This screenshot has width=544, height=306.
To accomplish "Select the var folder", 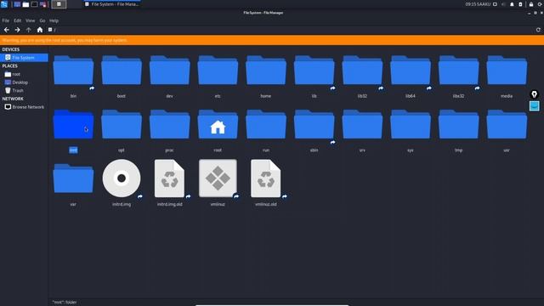I will click(x=73, y=178).
